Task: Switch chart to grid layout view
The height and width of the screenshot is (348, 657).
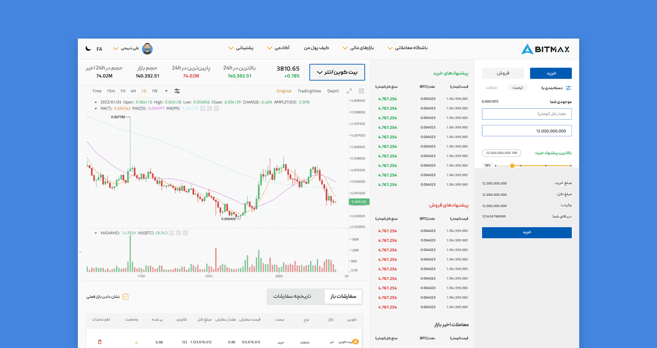Action: [x=361, y=91]
